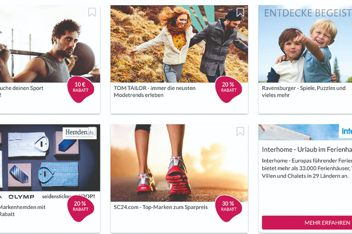Click the seidensticker brand logo
This screenshot has height=234, width=352.
tap(57, 196)
